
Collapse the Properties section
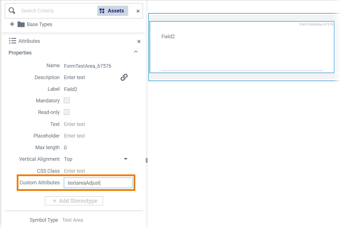tap(136, 52)
